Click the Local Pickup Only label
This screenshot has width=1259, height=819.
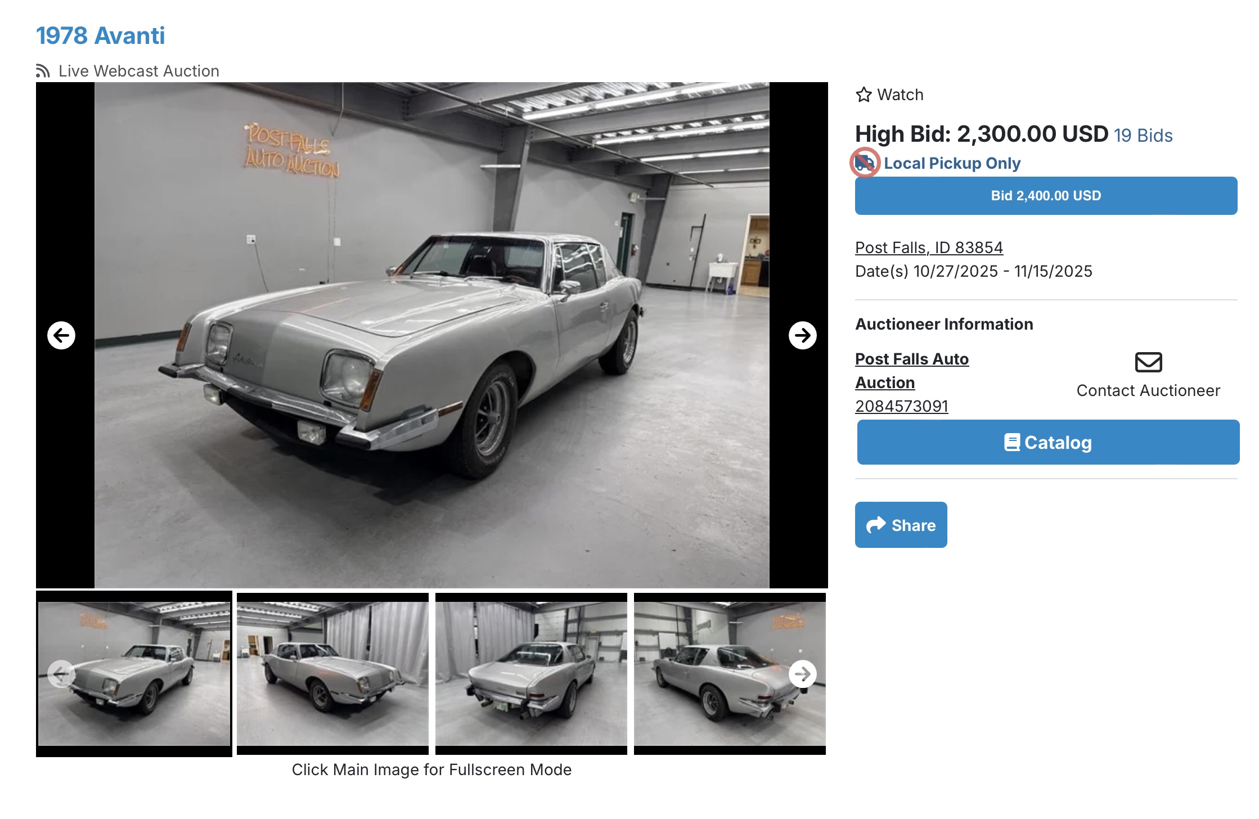click(x=952, y=163)
